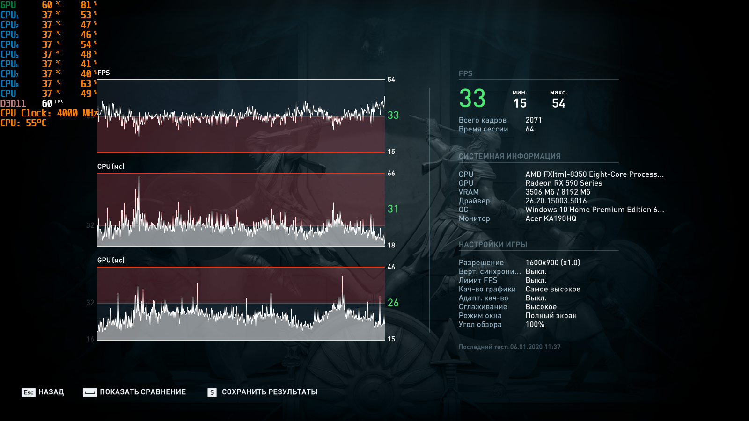Select driver version "26.20.15003.5016"
The width and height of the screenshot is (749, 421).
coord(556,201)
